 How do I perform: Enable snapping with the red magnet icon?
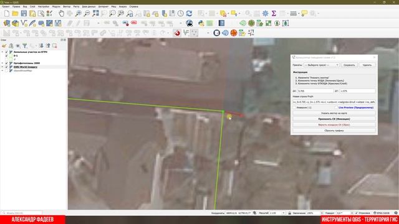coord(177,33)
